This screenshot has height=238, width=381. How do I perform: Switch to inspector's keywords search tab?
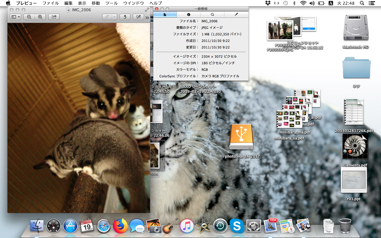[212, 14]
